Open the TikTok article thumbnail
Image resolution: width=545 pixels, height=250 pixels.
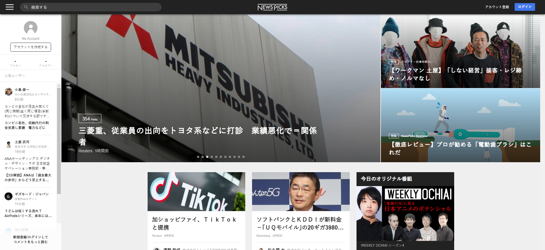coord(196,191)
